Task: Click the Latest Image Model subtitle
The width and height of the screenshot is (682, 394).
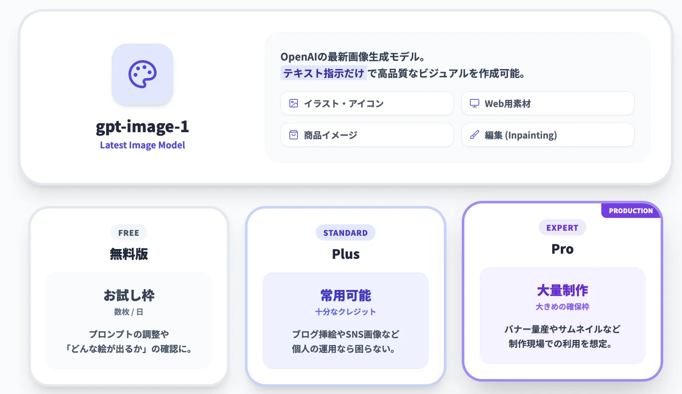Action: [x=143, y=145]
